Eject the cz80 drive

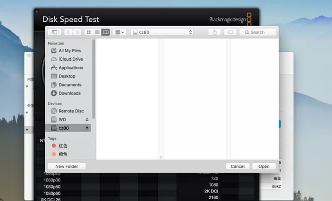tap(87, 128)
